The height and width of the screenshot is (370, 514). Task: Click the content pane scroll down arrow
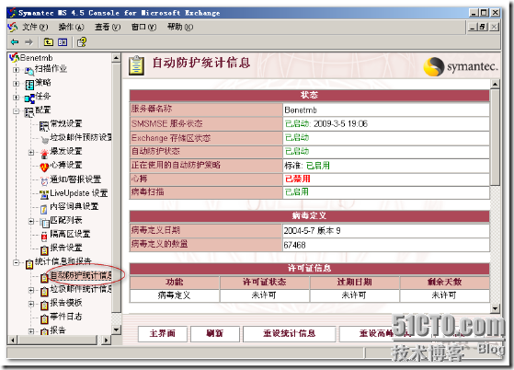[495, 308]
